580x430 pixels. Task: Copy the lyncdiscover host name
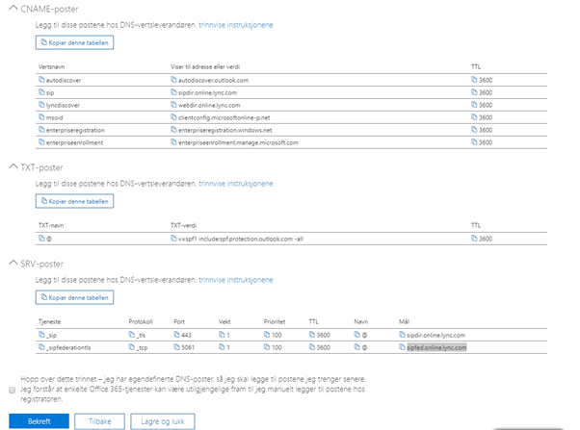41,105
